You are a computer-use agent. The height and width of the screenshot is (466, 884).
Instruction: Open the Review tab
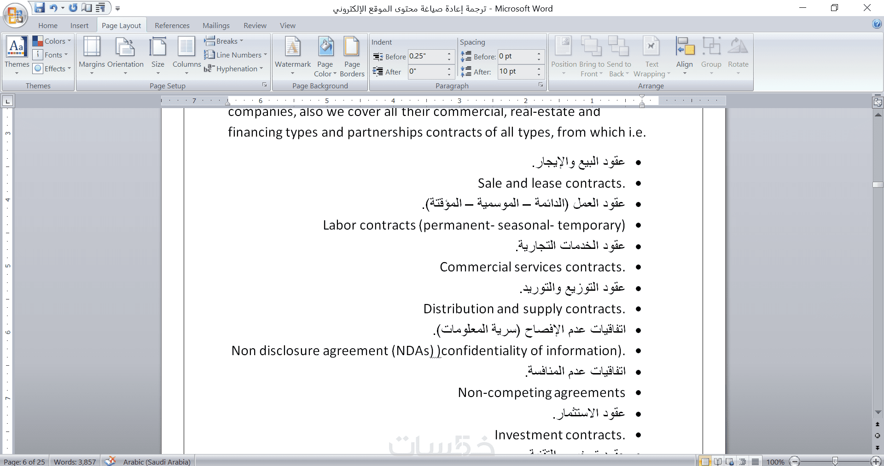click(255, 25)
